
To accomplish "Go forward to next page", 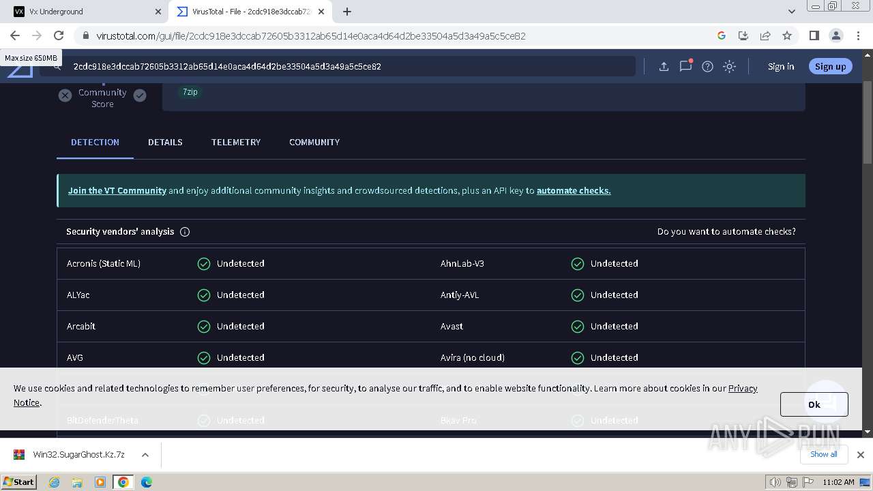I will coord(37,35).
